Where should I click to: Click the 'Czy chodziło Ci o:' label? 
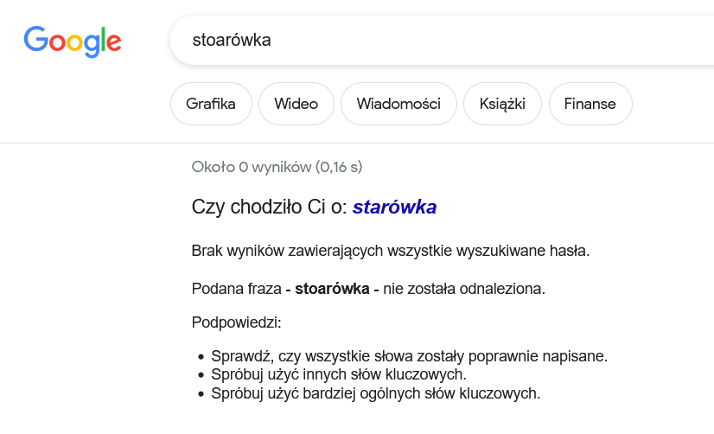tap(269, 207)
